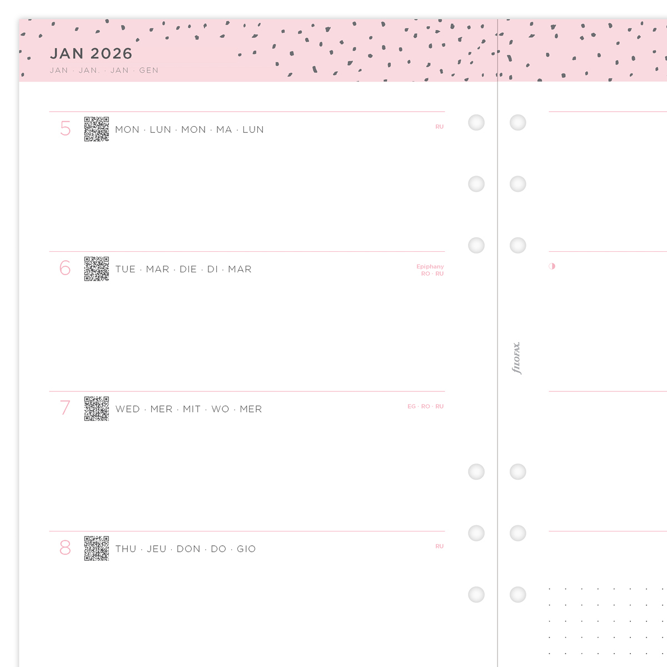Click the Epiphany holiday label

(x=430, y=267)
